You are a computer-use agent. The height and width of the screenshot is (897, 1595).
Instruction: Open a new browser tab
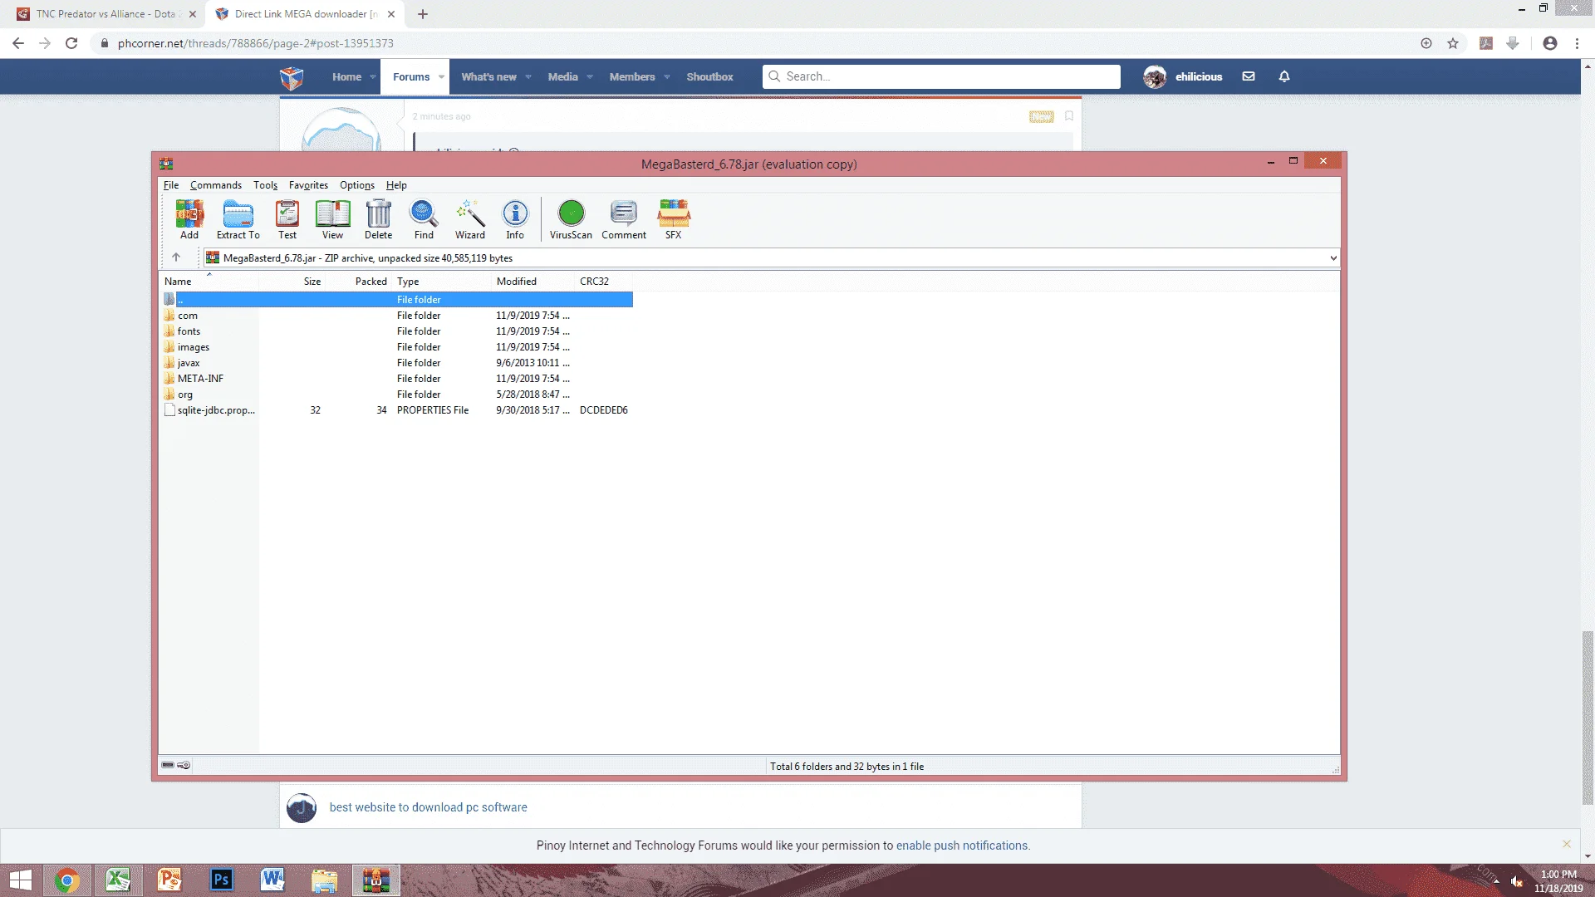(423, 14)
